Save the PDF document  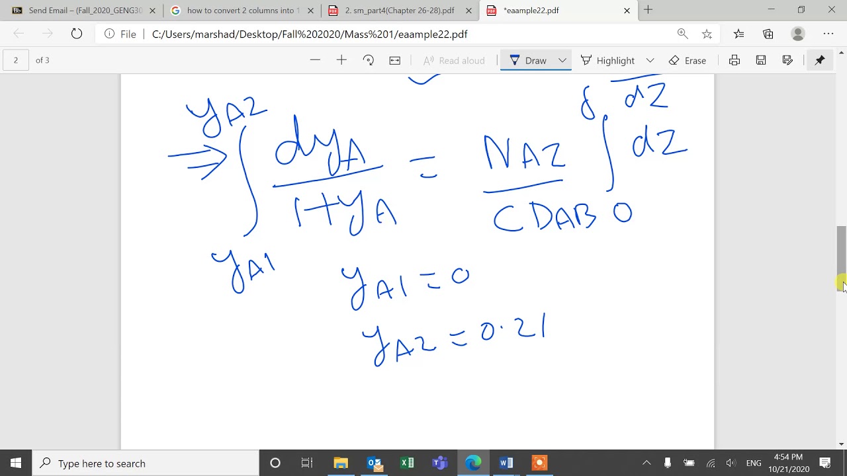pyautogui.click(x=761, y=60)
